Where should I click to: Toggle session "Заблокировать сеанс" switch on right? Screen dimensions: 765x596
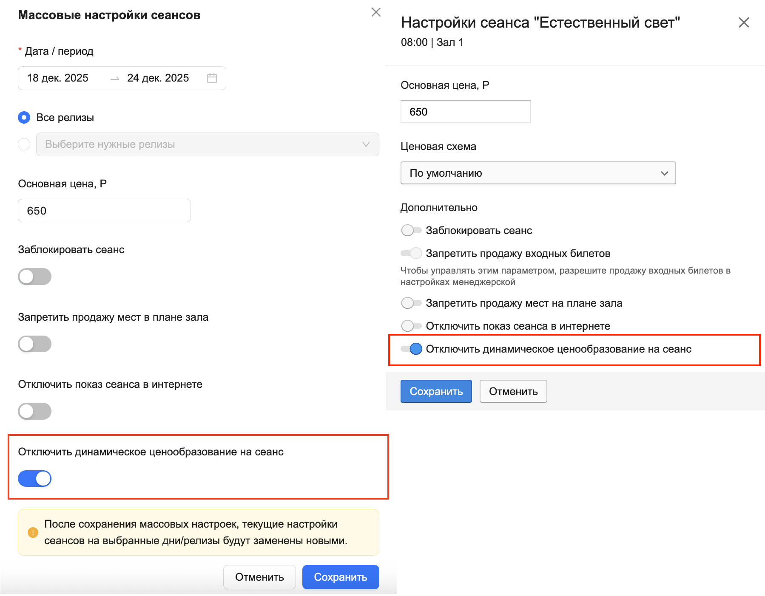pyautogui.click(x=411, y=231)
